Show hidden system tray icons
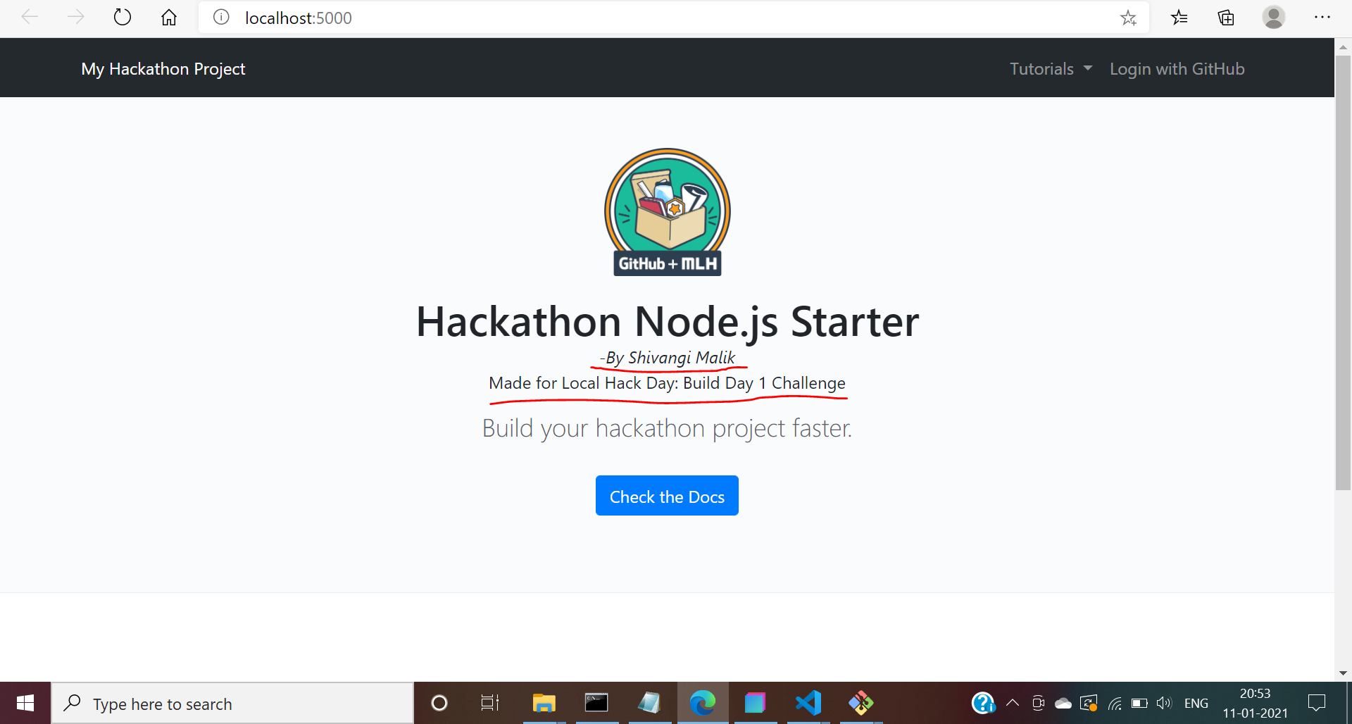The height and width of the screenshot is (724, 1352). pos(1013,703)
